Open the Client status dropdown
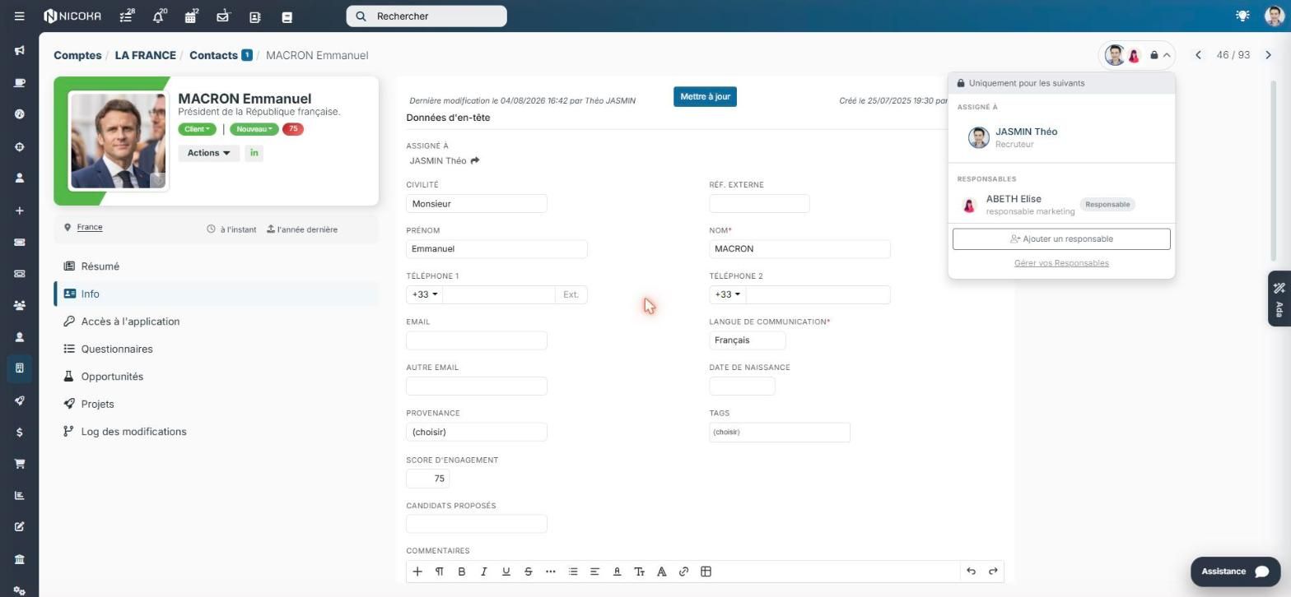1291x597 pixels. [x=197, y=129]
